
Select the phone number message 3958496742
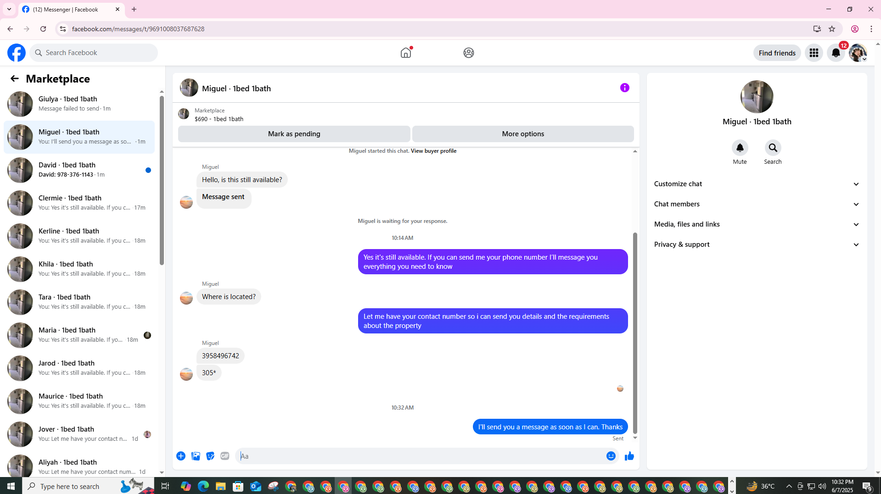(x=220, y=356)
